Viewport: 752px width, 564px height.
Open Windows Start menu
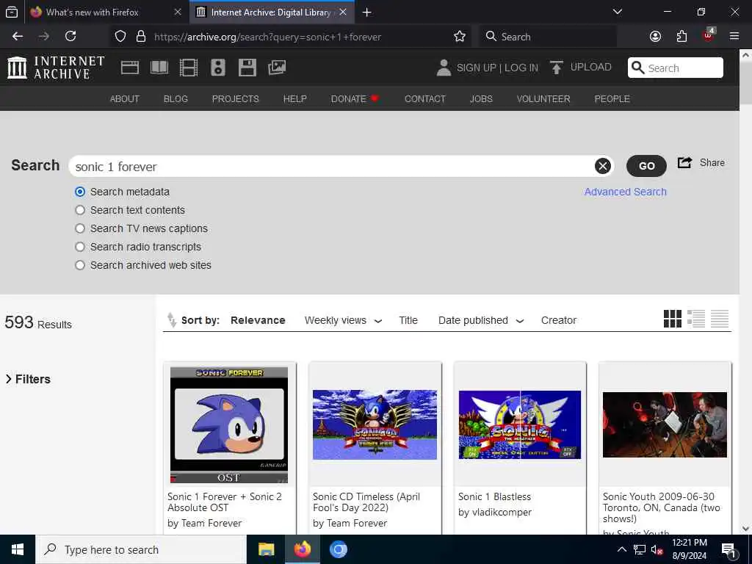pyautogui.click(x=18, y=549)
